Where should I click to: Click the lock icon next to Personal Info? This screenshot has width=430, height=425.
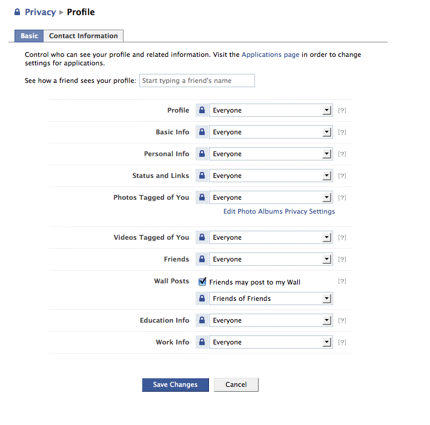[202, 154]
